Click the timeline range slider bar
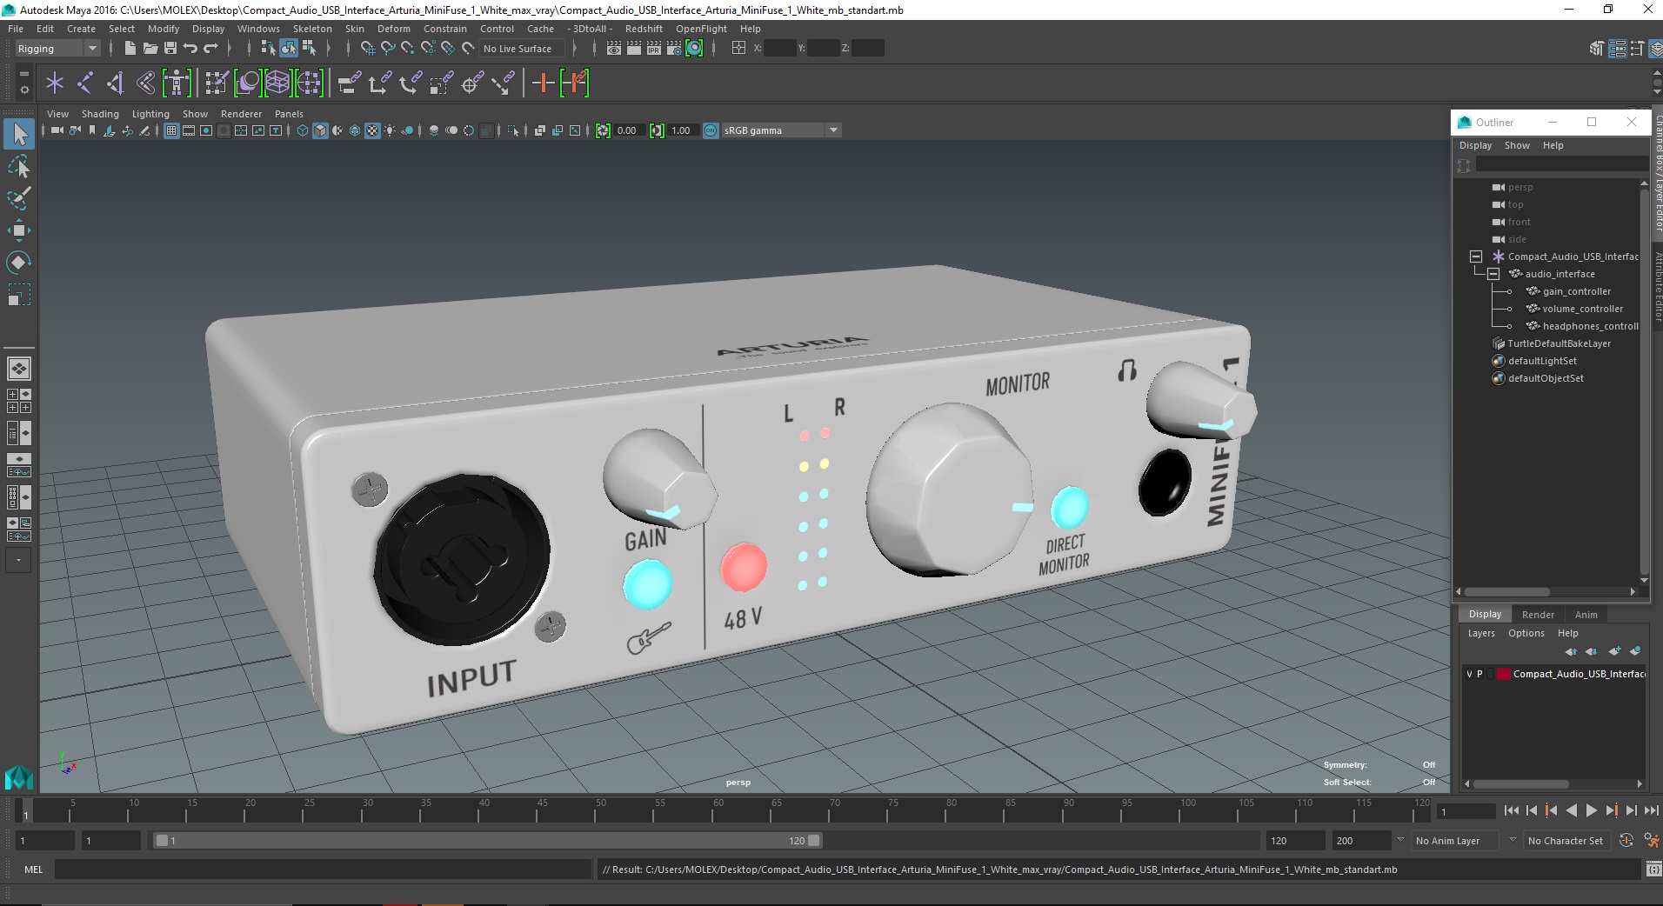This screenshot has width=1663, height=906. 487,841
